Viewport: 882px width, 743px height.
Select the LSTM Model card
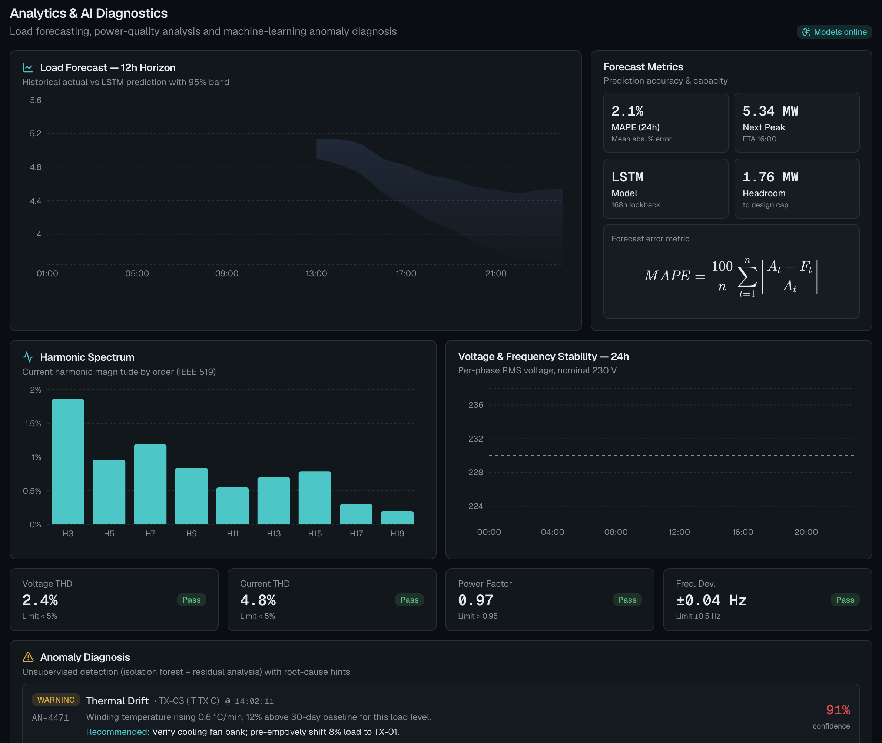(x=666, y=188)
